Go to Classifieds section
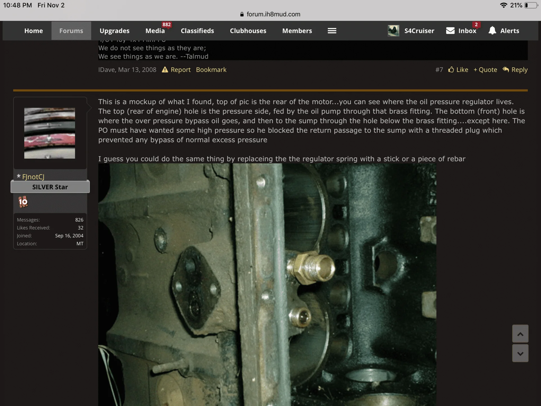Screen dimensions: 541x406 tap(197, 31)
